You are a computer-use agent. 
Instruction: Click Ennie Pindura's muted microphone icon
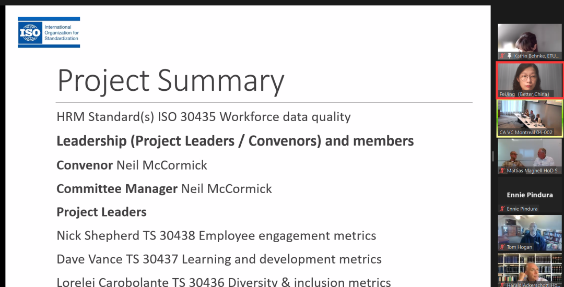coord(502,209)
